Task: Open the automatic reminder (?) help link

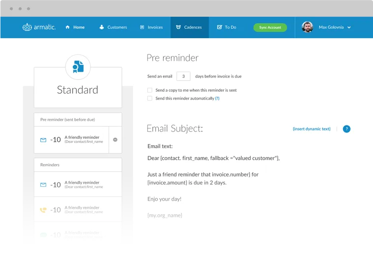Action: tap(217, 98)
